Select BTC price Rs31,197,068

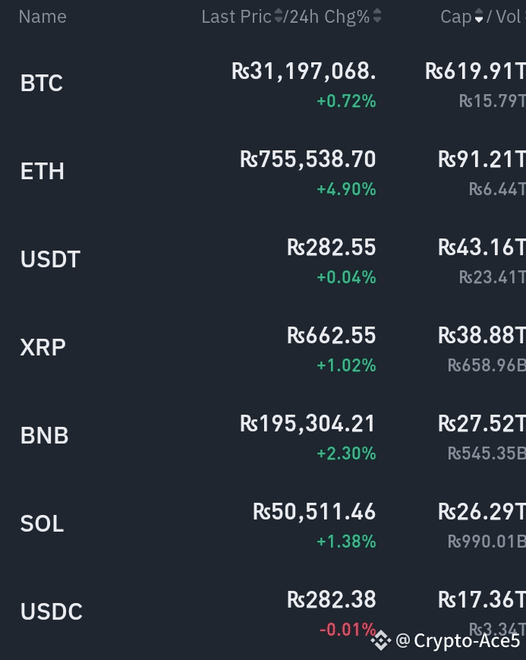304,71
